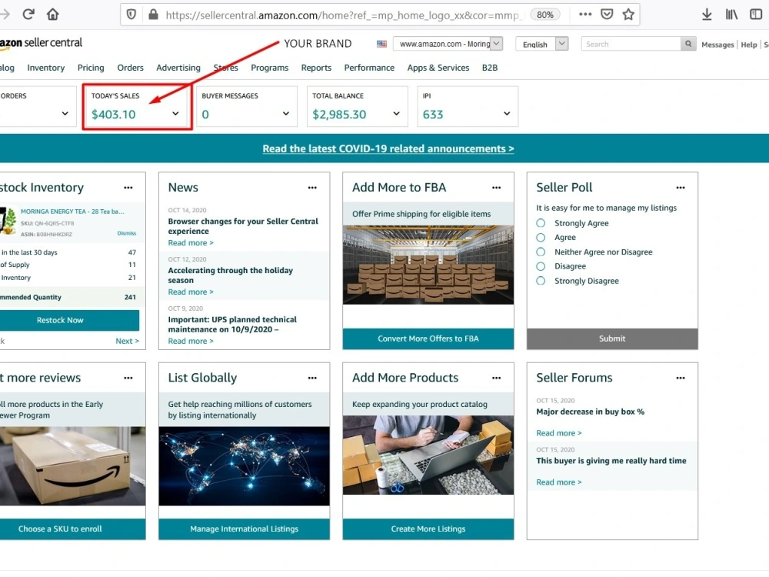Choose Neither Agree nor Disagree option
The height and width of the screenshot is (577, 769).
541,252
